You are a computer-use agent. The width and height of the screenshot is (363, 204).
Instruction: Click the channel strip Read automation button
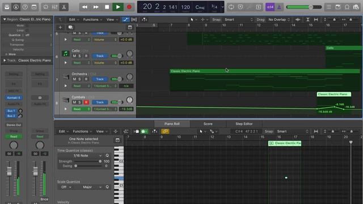(x=14, y=137)
